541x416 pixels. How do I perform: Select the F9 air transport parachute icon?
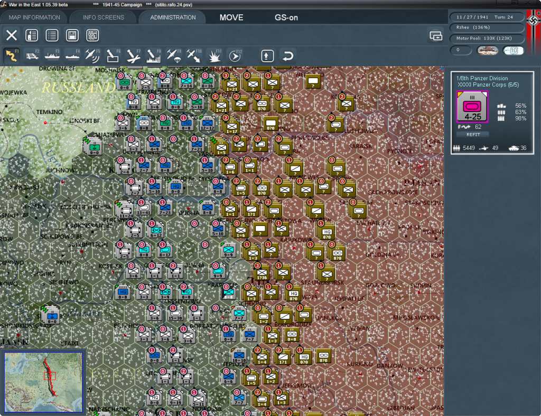pos(173,55)
